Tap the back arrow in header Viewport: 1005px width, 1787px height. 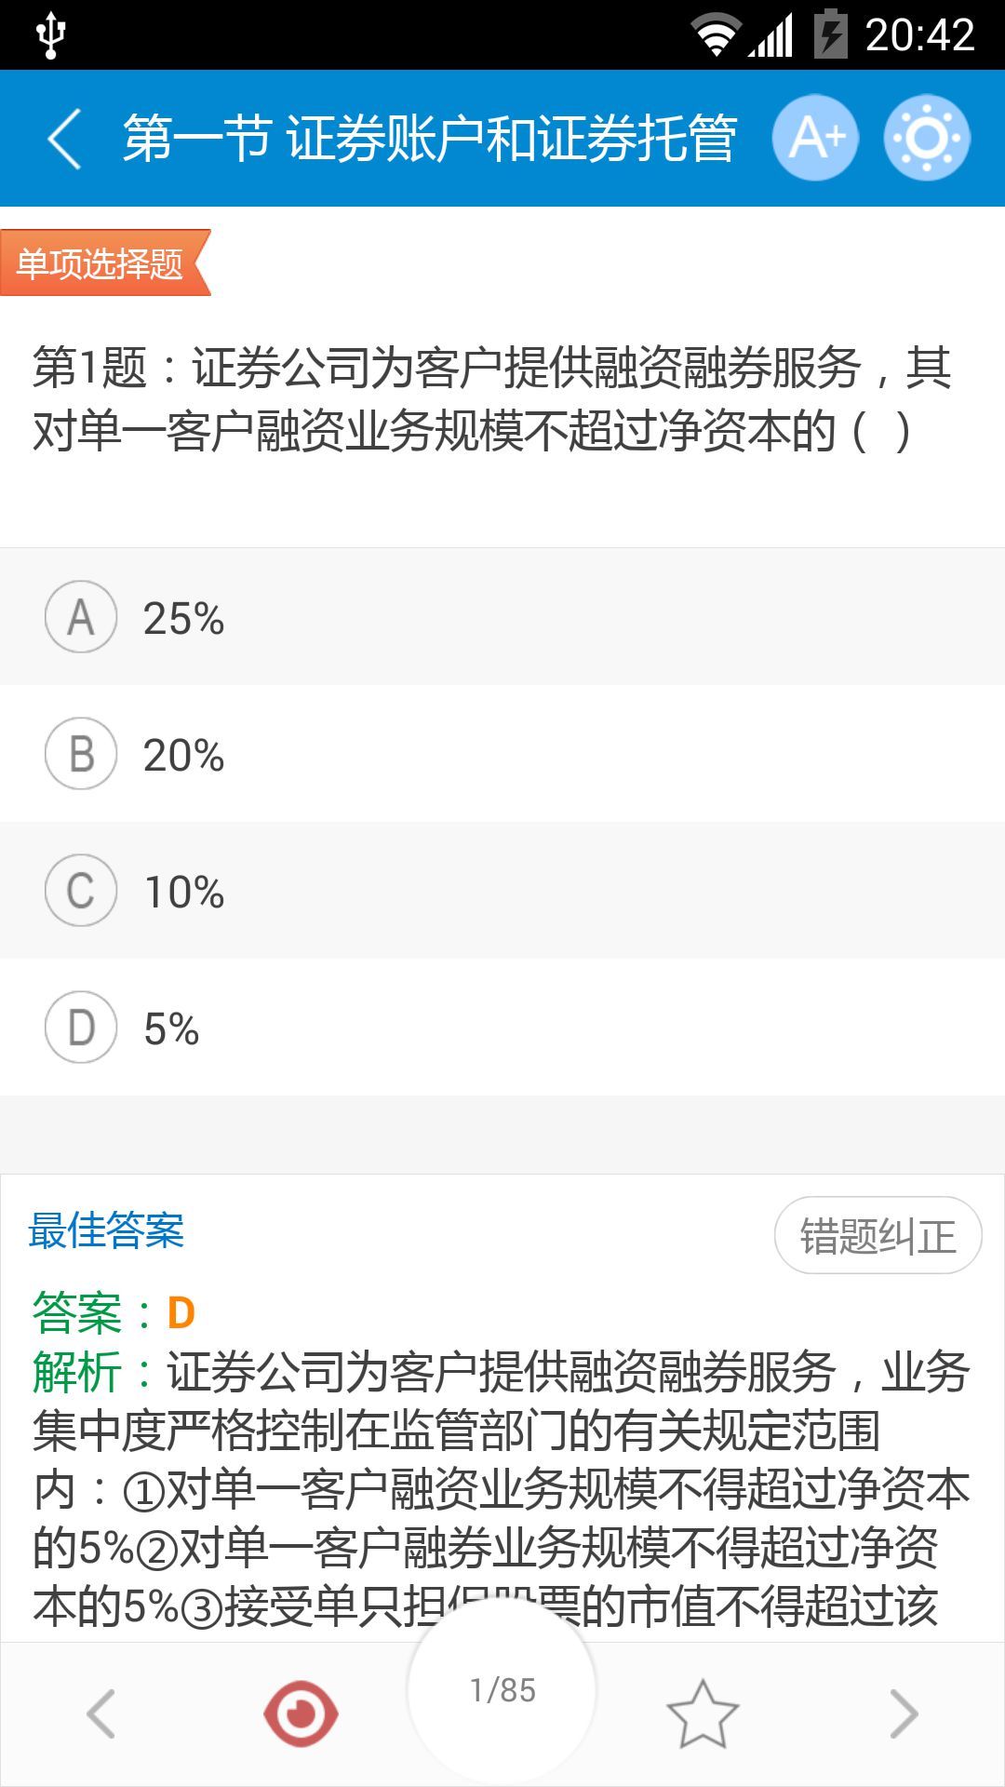point(65,139)
